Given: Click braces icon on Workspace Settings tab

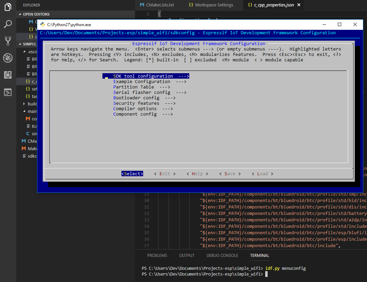Looking at the screenshot, I should click(191, 5).
